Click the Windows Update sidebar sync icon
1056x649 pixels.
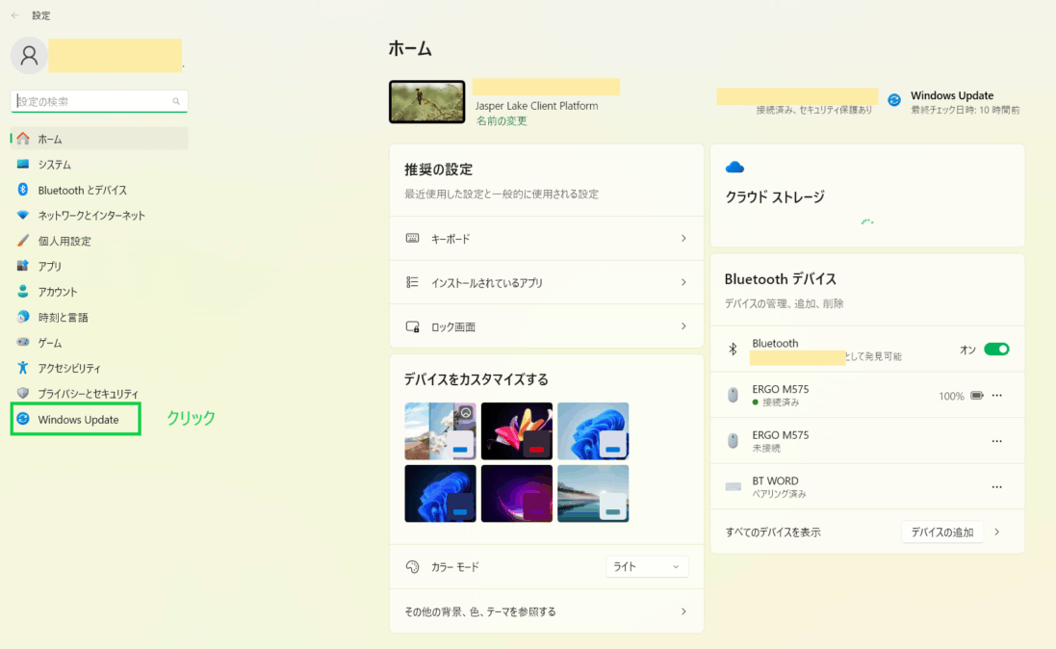[23, 419]
